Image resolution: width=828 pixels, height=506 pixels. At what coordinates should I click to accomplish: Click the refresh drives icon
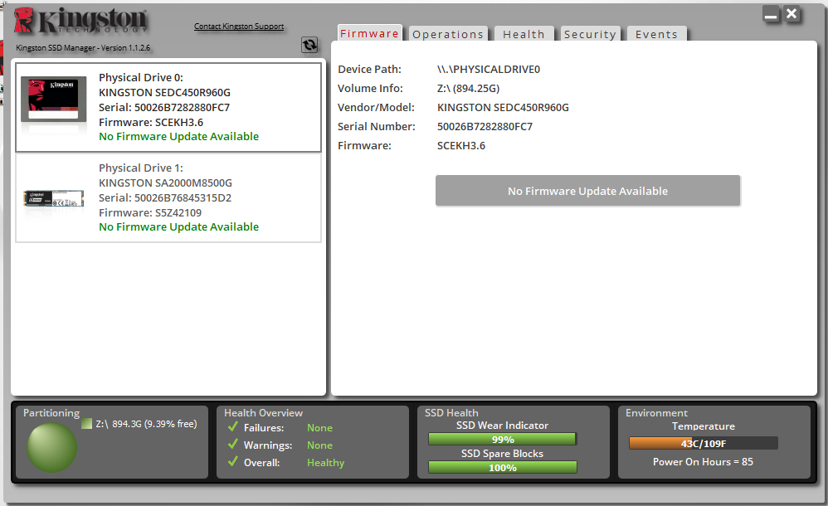(309, 45)
